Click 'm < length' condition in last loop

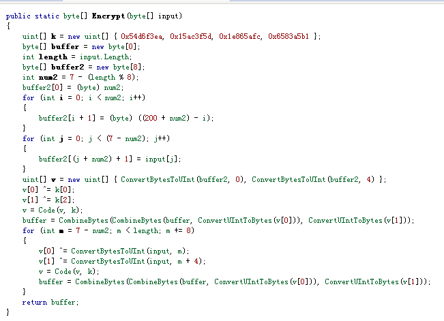point(137,231)
